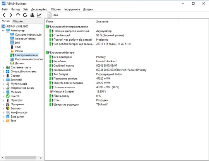
Task: Open the Інструменти menu
Action: (72, 9)
